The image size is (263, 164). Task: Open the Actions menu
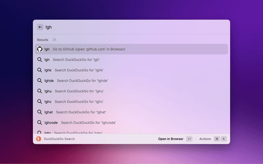coord(205,139)
